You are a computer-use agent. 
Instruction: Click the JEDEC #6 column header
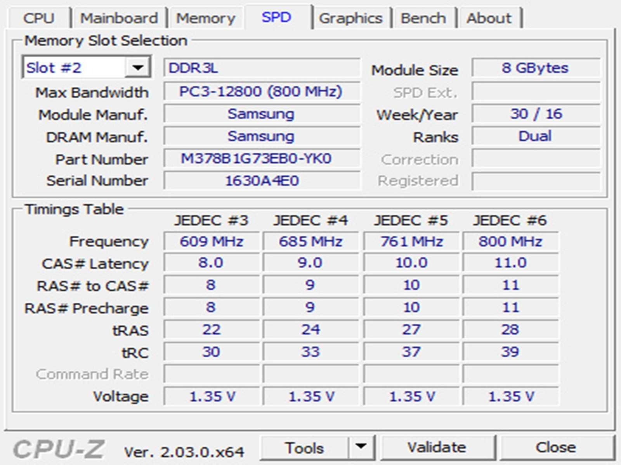(510, 220)
